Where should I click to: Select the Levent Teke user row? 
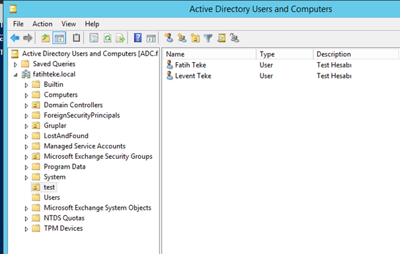tap(280, 76)
